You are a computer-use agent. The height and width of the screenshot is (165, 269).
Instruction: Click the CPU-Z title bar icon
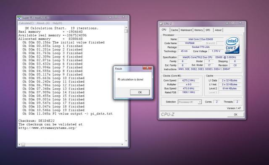161,24
